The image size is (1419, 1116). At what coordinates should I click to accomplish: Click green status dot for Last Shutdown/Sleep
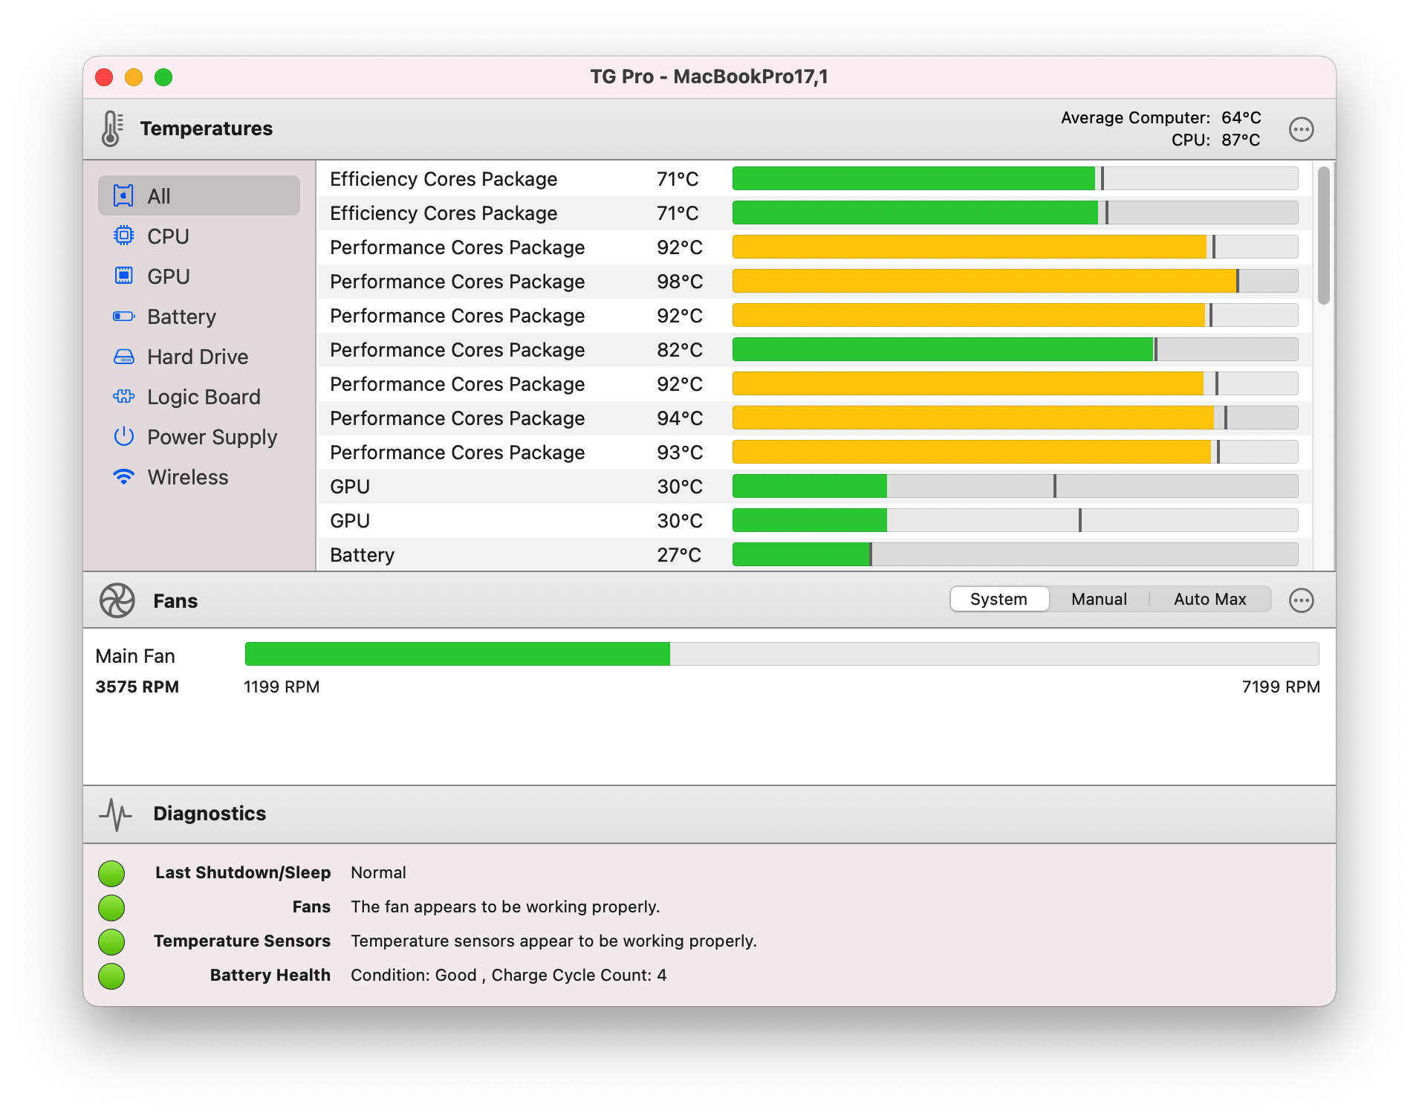(x=111, y=873)
